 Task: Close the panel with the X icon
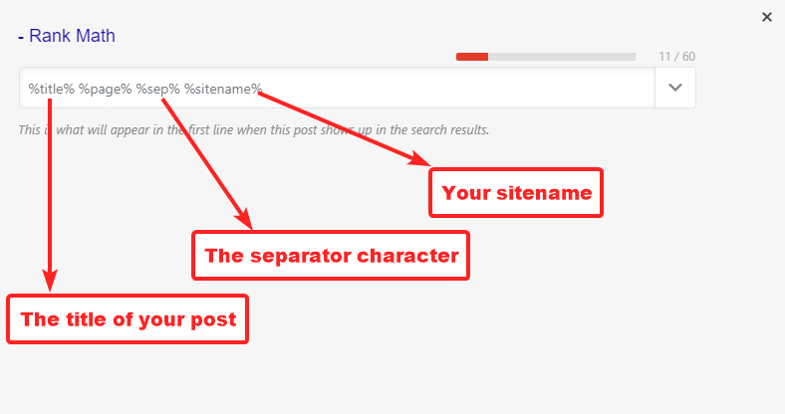pos(766,17)
